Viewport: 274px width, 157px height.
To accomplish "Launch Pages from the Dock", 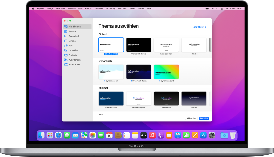I will click(195, 135).
